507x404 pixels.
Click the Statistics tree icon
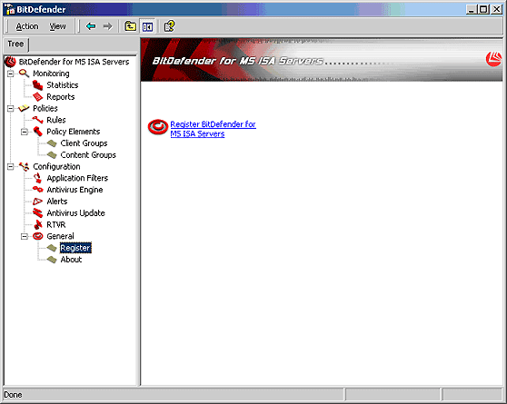coord(37,85)
